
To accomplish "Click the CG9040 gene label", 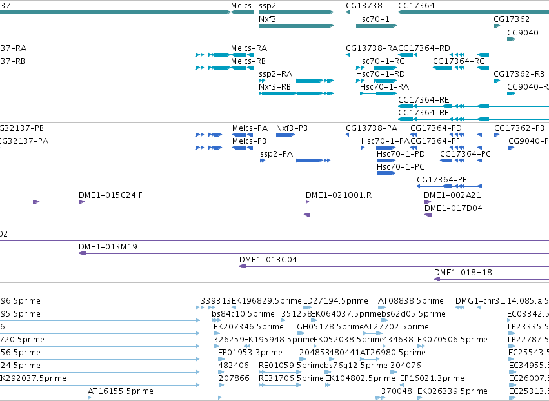I will click(x=523, y=32).
